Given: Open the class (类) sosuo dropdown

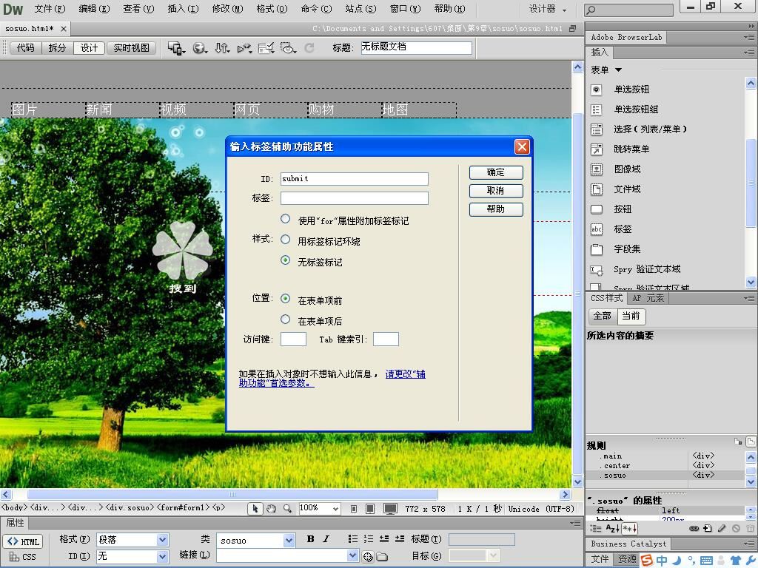Looking at the screenshot, I should (x=289, y=540).
